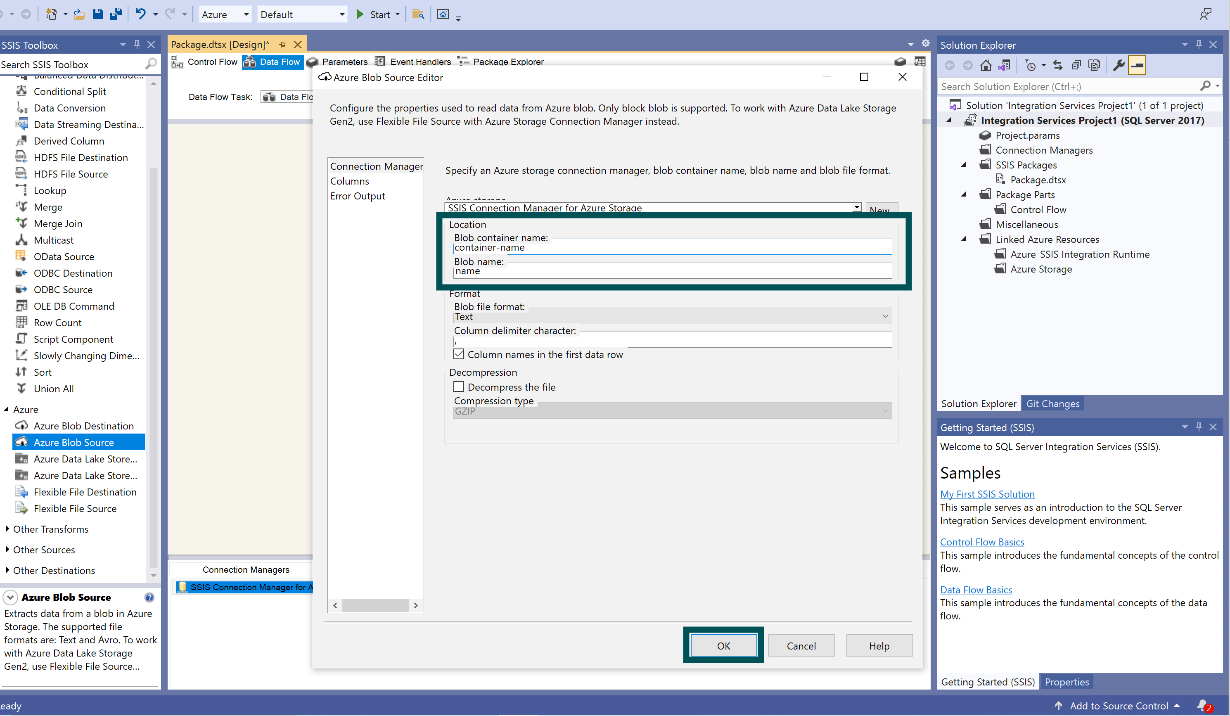Open the My First SSIS Solution link
This screenshot has width=1230, height=716.
point(987,493)
